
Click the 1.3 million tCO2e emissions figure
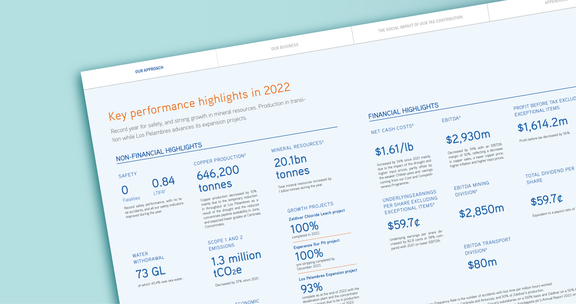coord(236,263)
